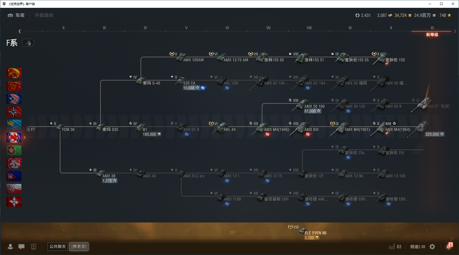
Task: Select the German nation flag
Action: coord(14,112)
